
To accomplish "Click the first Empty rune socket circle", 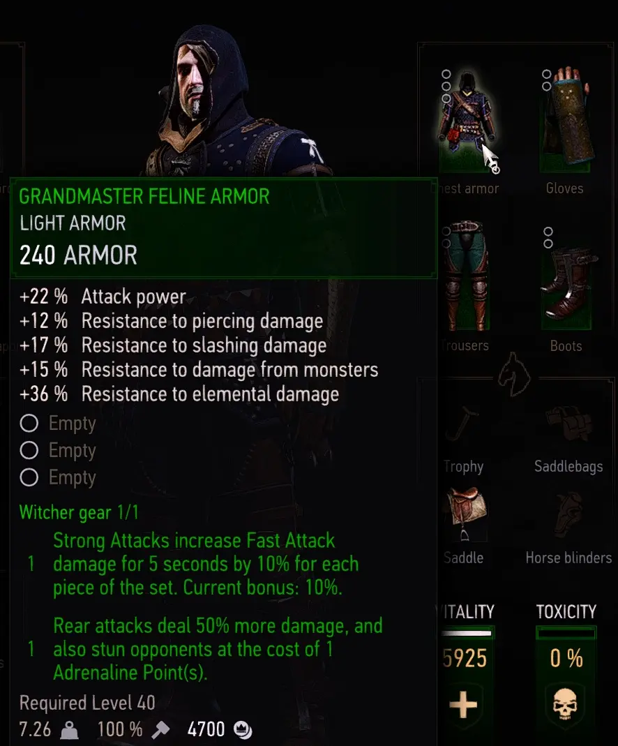I will [29, 423].
